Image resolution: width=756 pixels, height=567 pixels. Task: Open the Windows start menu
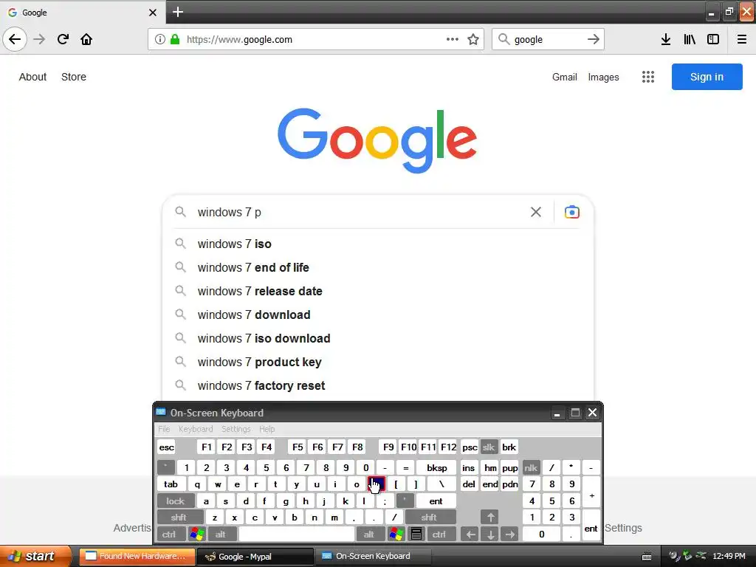click(35, 557)
